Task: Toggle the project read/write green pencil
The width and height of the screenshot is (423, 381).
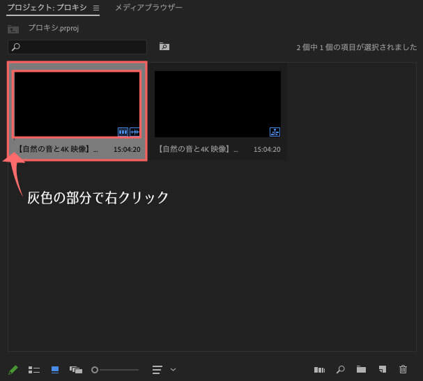Action: click(x=13, y=370)
